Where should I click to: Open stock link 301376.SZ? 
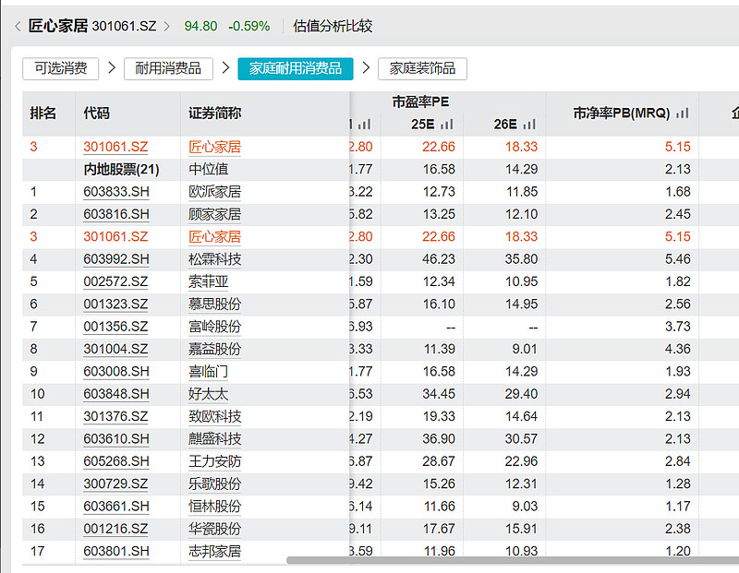point(115,416)
